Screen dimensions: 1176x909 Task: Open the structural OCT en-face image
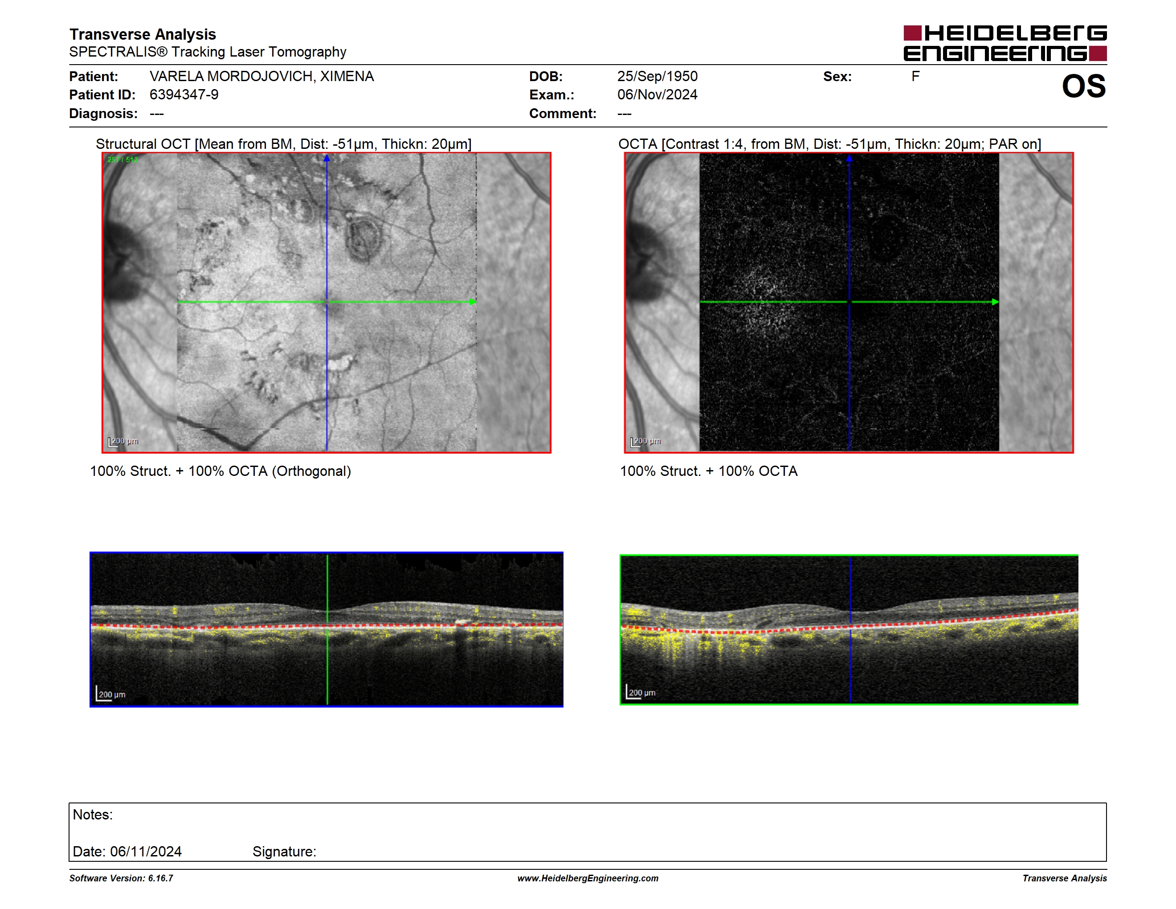pyautogui.click(x=327, y=303)
